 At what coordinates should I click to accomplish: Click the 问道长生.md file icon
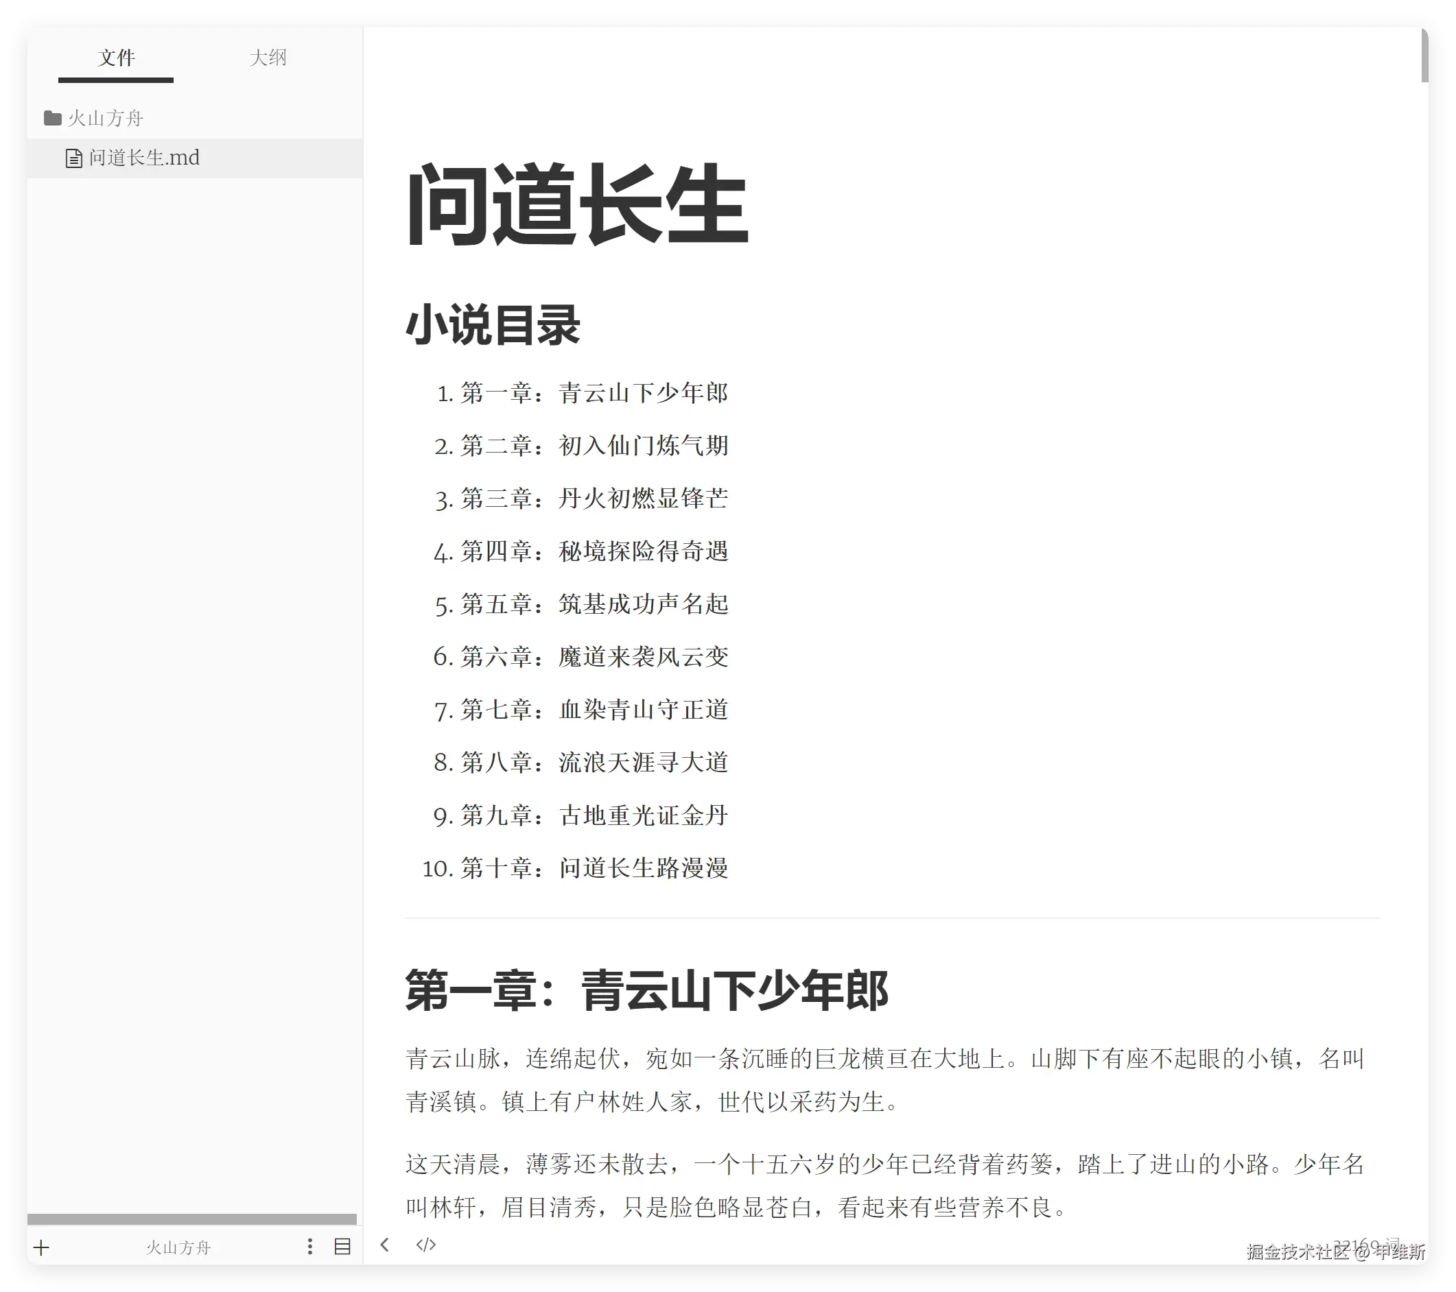coord(73,158)
